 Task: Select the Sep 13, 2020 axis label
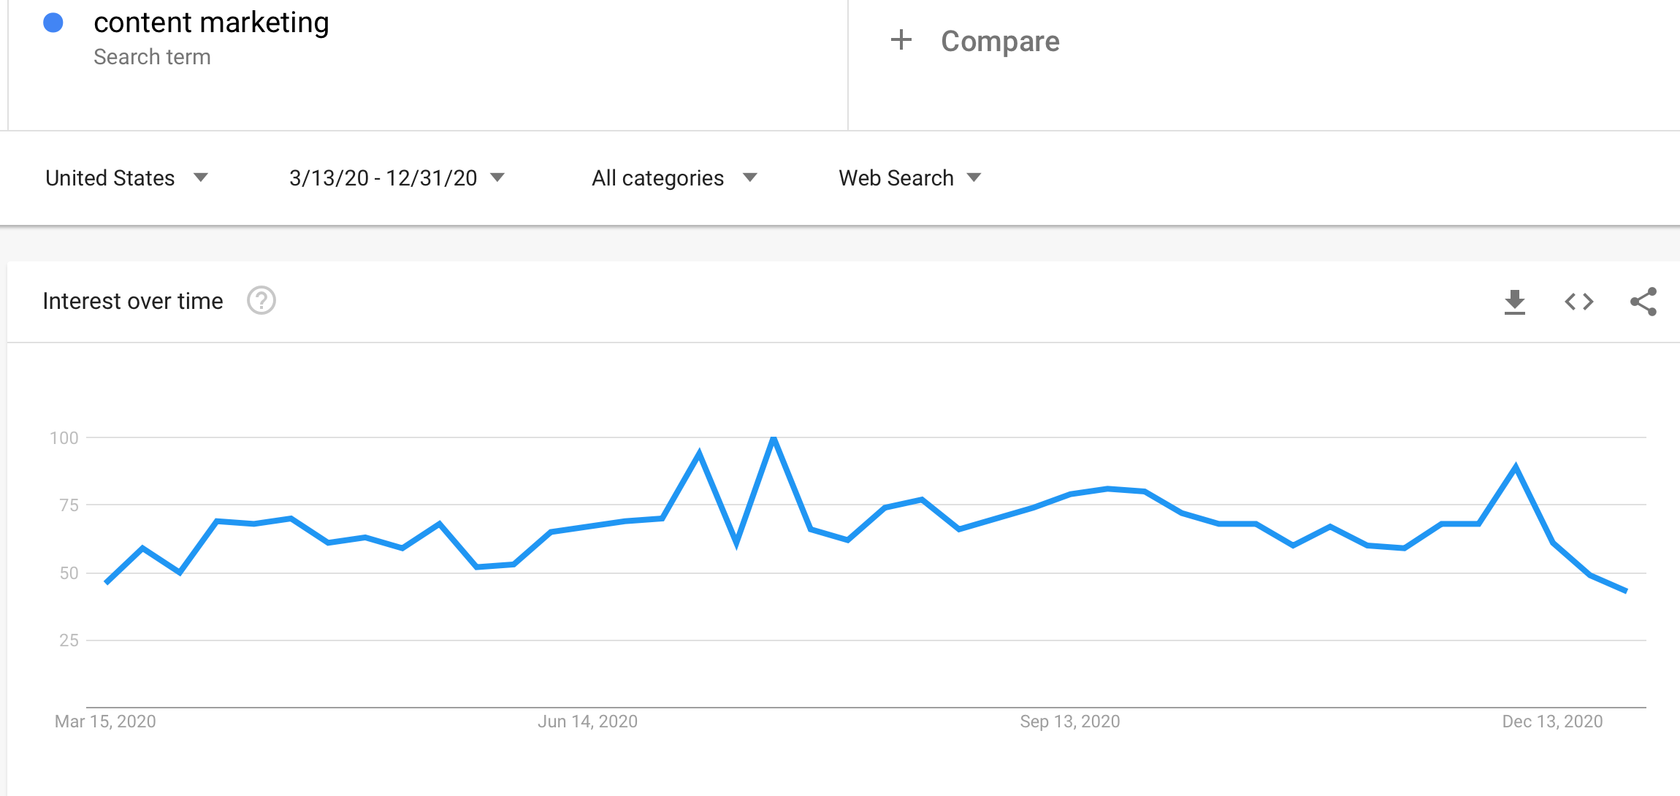(1069, 722)
